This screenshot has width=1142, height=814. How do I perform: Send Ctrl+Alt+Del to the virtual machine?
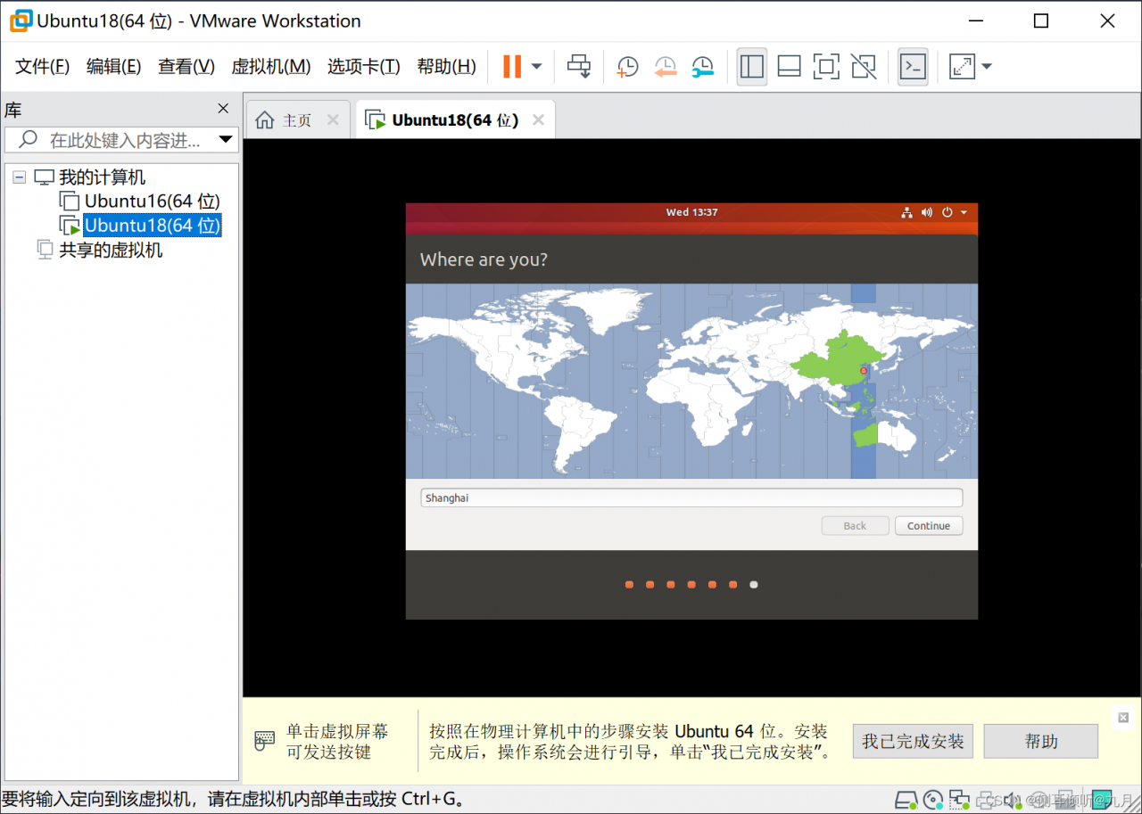[x=579, y=66]
